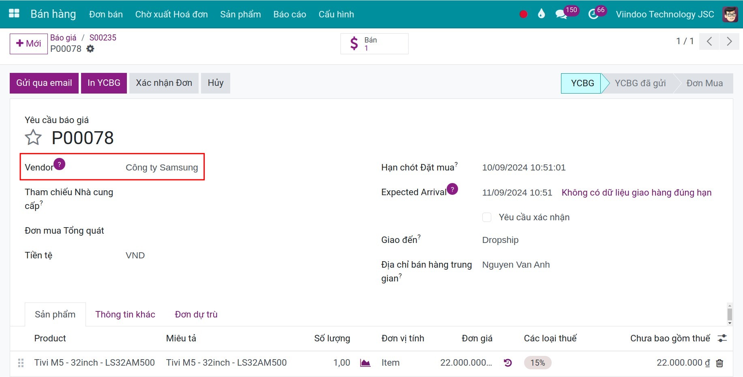Open the gear actions menu beside P00078
This screenshot has width=743, height=377.
[x=90, y=49]
